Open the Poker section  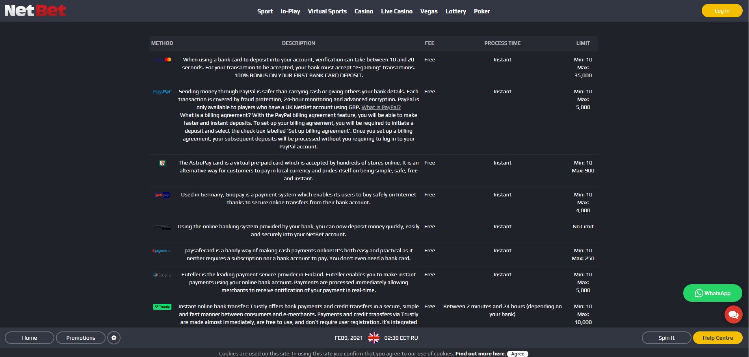(482, 11)
